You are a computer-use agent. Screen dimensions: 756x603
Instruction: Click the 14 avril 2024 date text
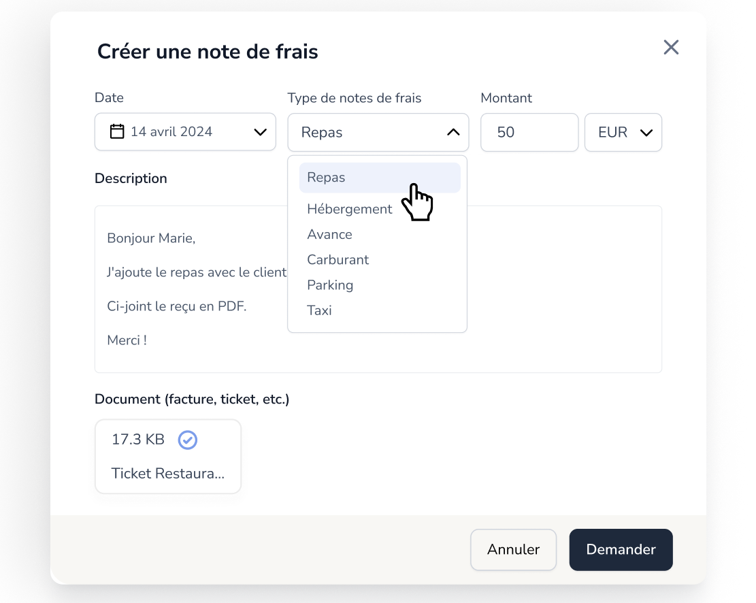pyautogui.click(x=171, y=132)
